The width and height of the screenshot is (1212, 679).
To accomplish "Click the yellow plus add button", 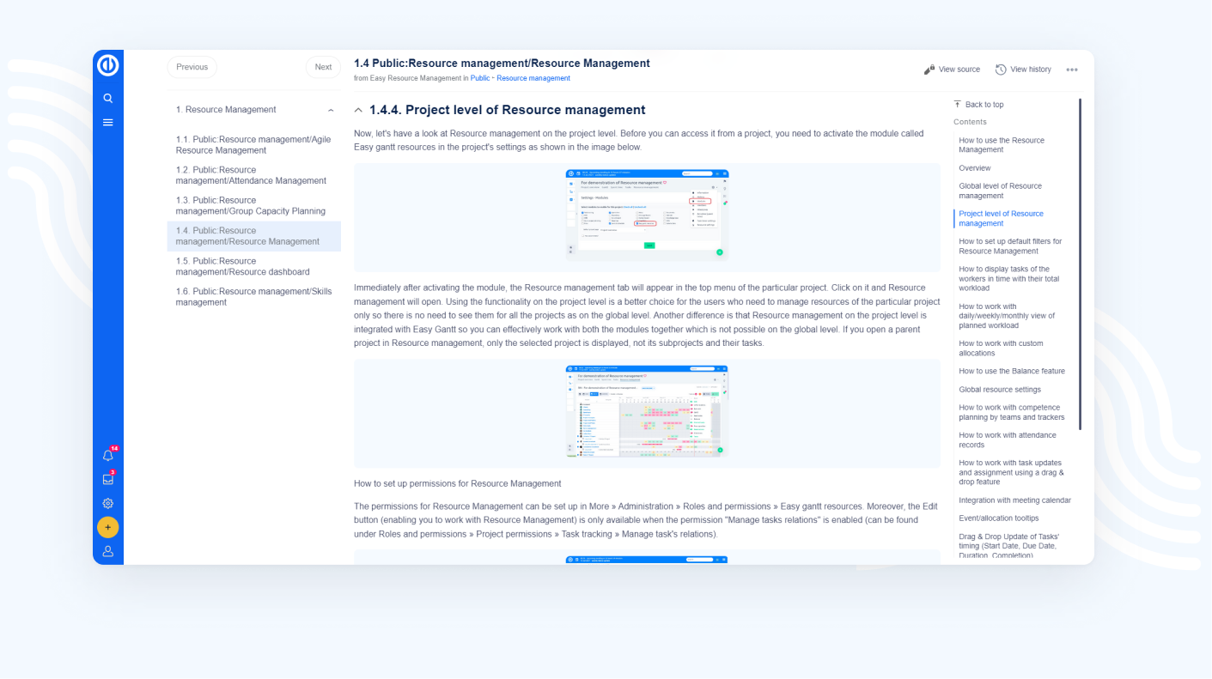I will point(108,527).
